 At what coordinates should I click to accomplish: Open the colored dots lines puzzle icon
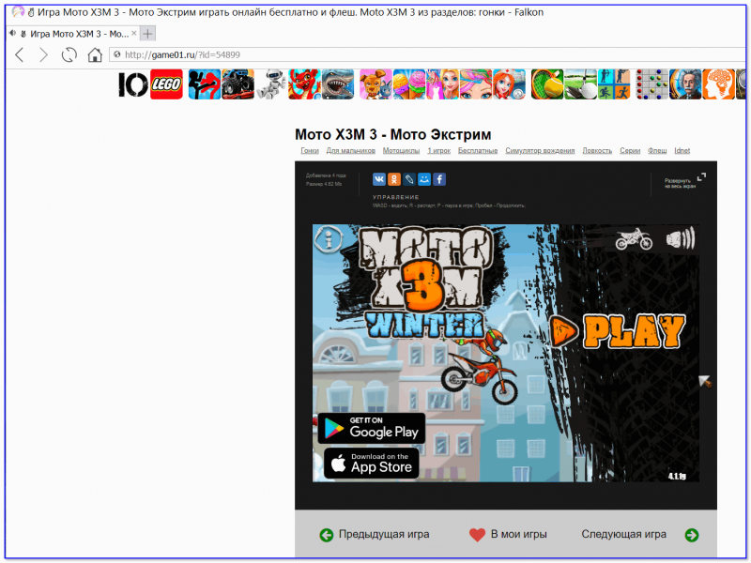(x=651, y=84)
